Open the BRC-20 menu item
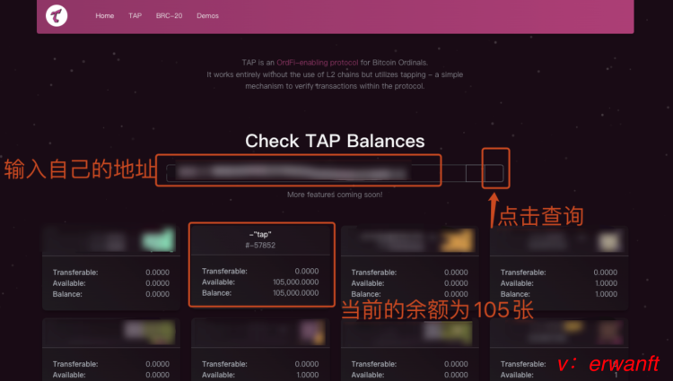 point(169,16)
